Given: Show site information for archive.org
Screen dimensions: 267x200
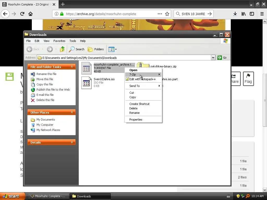Looking at the screenshot, I should pos(57,14).
